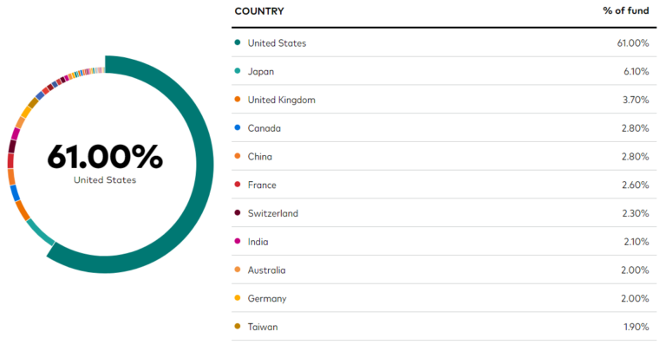Click the Japan teal donut segment
Screen dimensions: 666x351
coord(40,232)
